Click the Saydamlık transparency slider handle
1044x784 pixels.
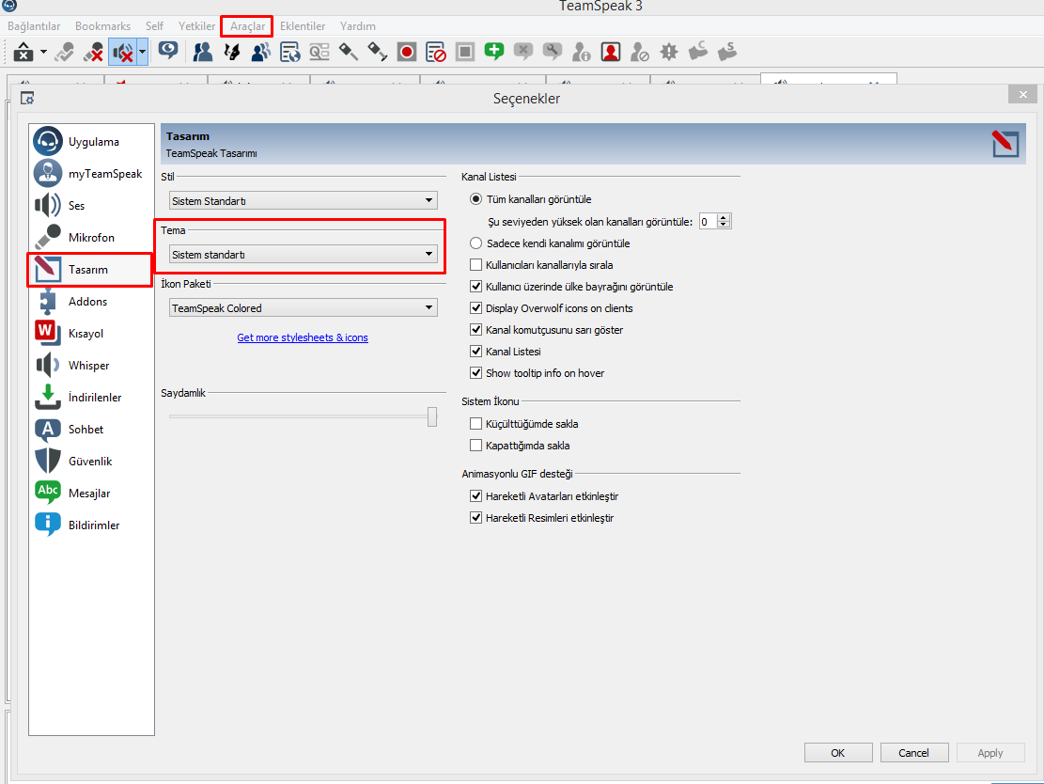pos(432,416)
